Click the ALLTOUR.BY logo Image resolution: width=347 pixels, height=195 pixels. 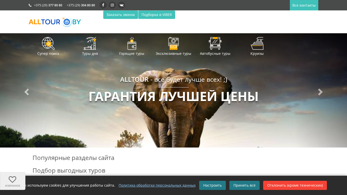click(x=55, y=22)
